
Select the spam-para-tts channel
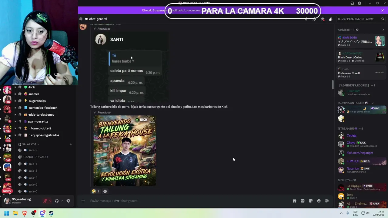coord(45,121)
